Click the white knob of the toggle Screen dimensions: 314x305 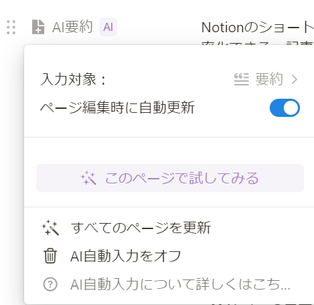(291, 107)
